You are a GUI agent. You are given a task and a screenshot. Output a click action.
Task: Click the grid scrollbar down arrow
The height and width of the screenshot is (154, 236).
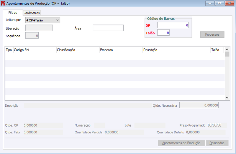pyautogui.click(x=227, y=98)
